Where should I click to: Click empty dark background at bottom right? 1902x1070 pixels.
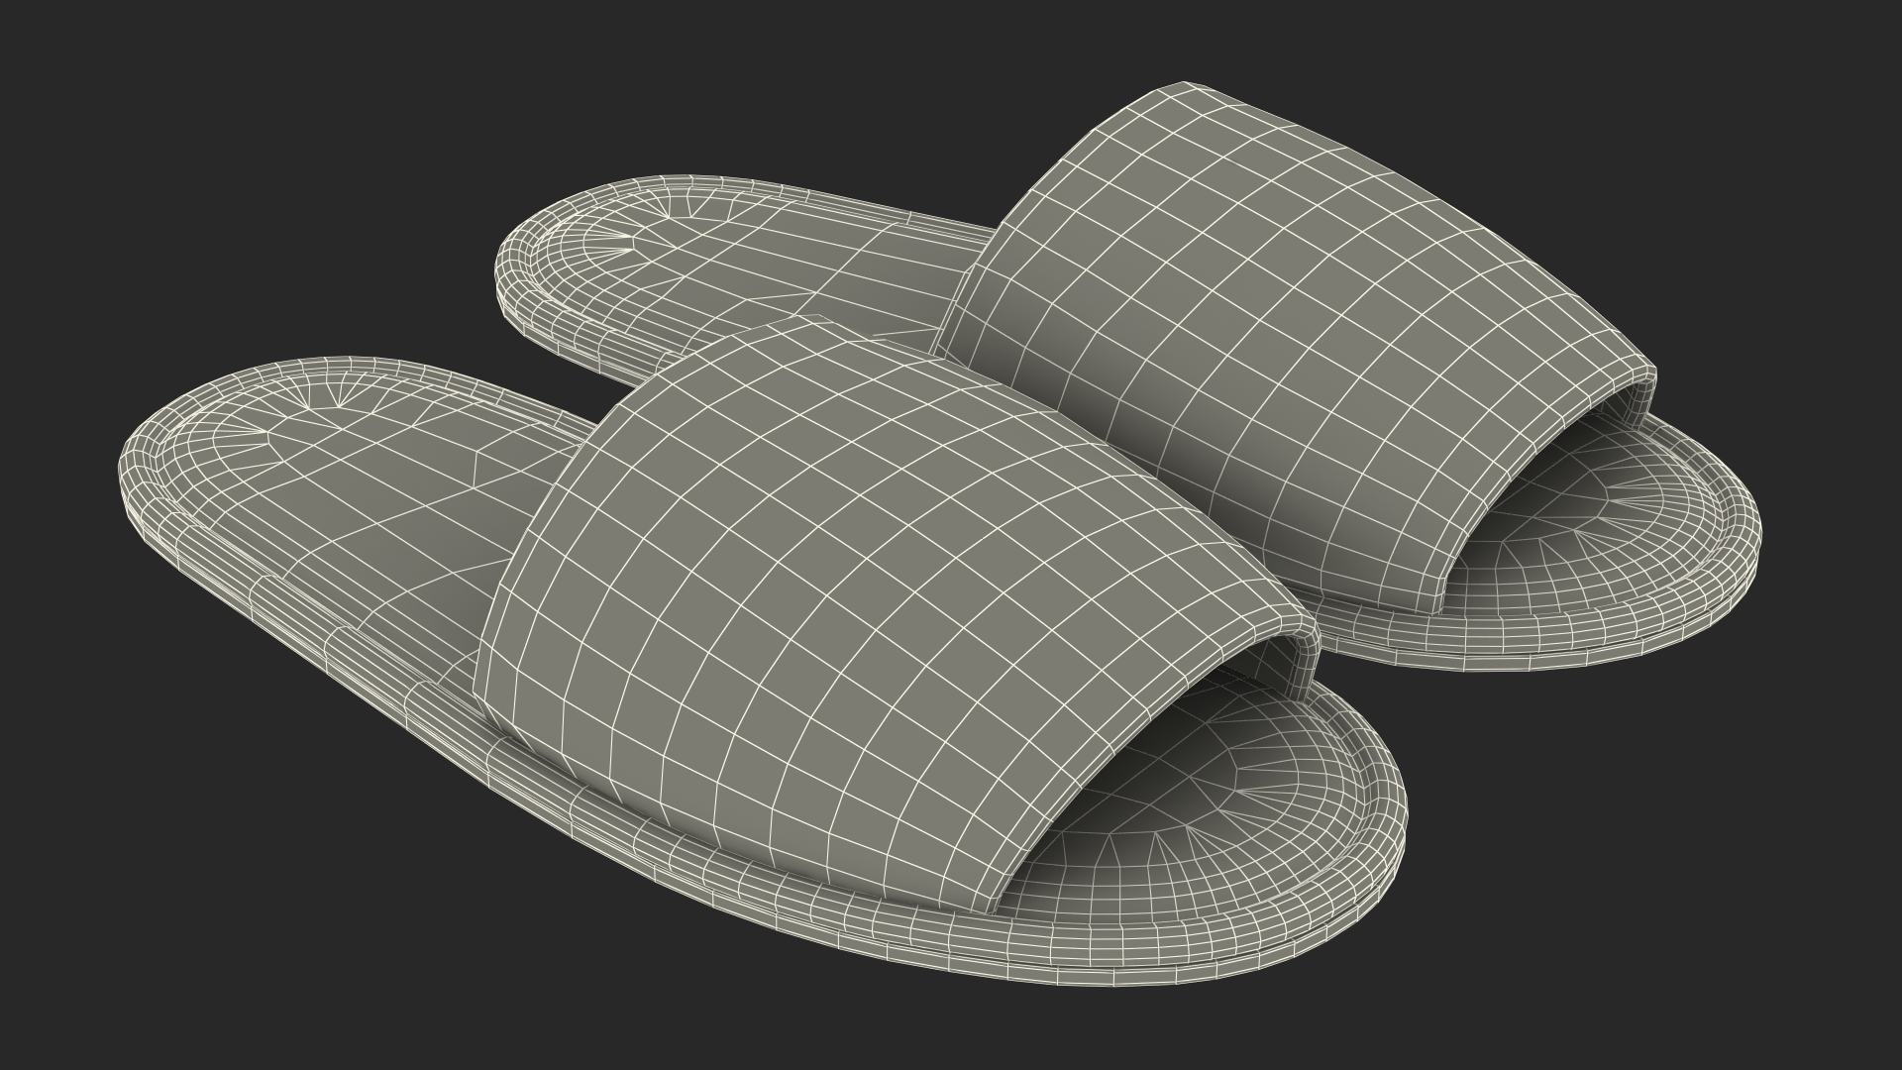coord(1734,941)
